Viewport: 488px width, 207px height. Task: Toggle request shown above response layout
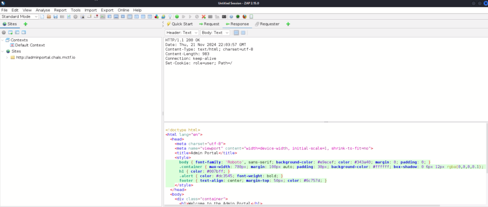[x=136, y=17]
